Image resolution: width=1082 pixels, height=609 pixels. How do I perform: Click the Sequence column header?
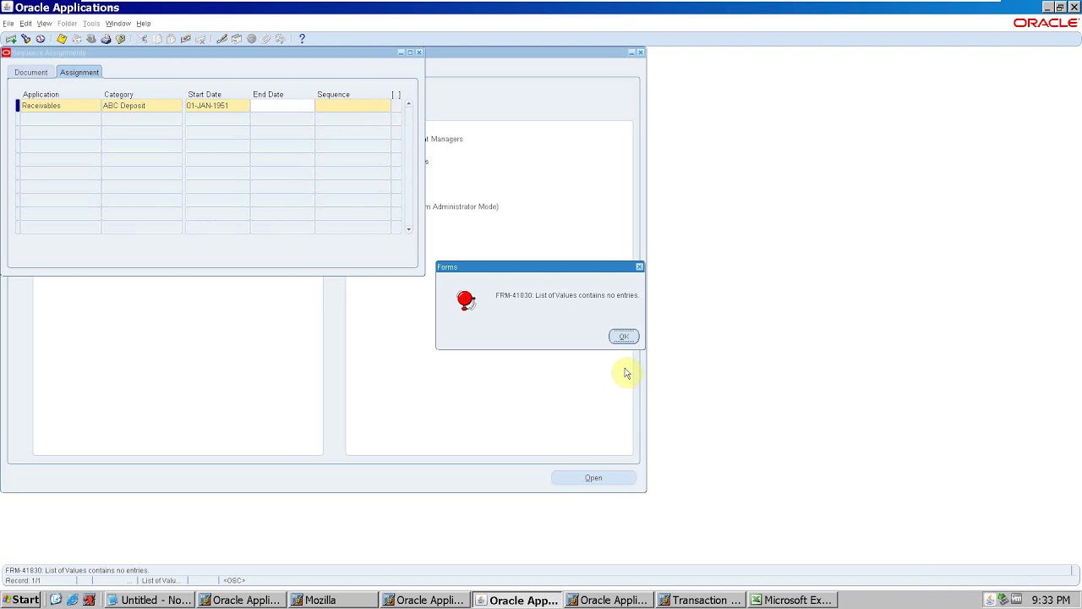333,95
